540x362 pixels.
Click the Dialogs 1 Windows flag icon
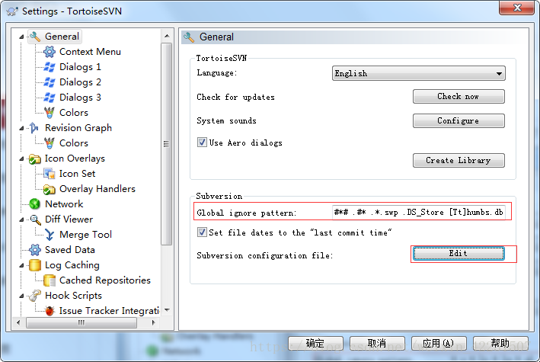(50, 67)
